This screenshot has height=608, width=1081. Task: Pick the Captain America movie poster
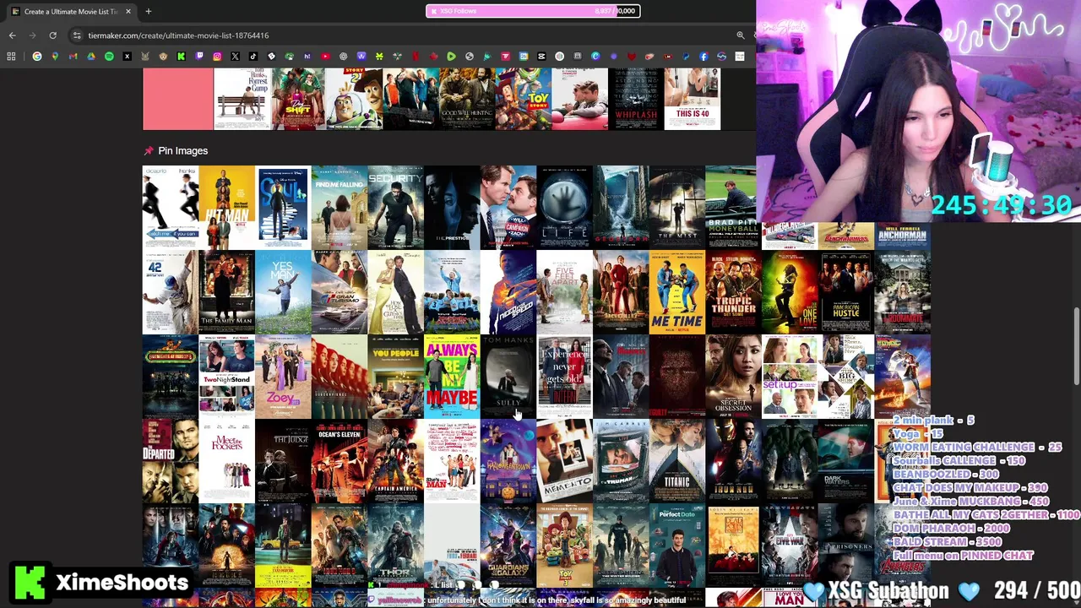395,461
